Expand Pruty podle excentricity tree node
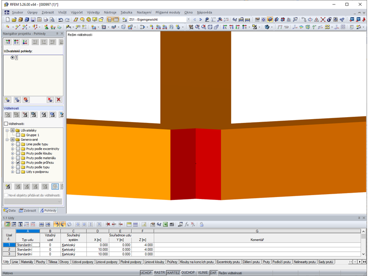The width and height of the screenshot is (369, 276). (13, 149)
